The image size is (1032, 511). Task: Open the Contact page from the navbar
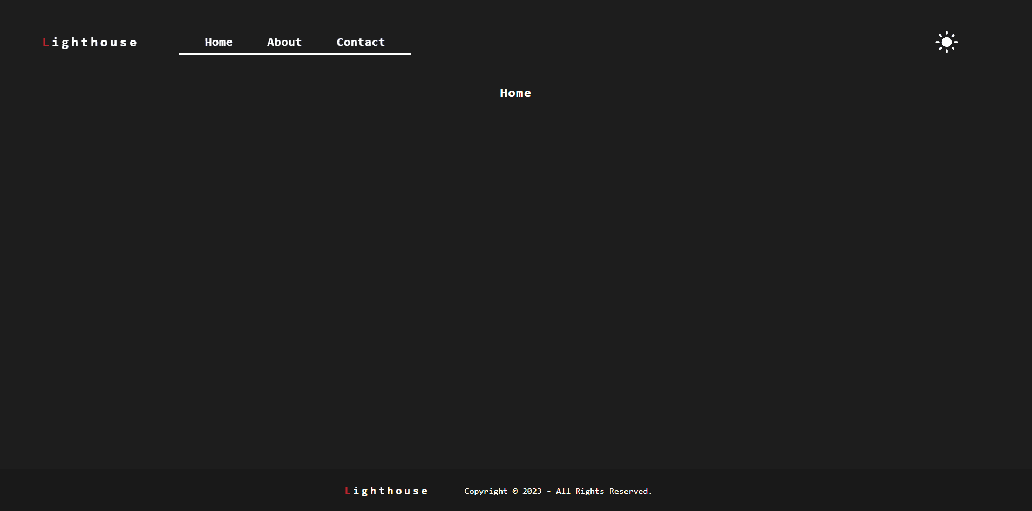(x=361, y=42)
